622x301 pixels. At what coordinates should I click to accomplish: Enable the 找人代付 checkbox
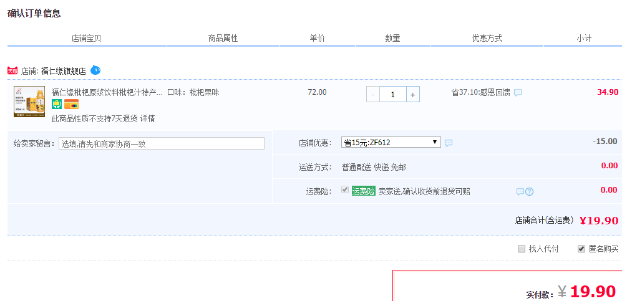coord(522,249)
